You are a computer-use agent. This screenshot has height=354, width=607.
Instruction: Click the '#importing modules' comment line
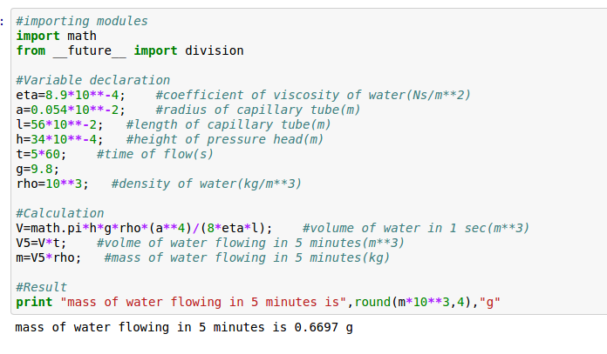click(82, 21)
